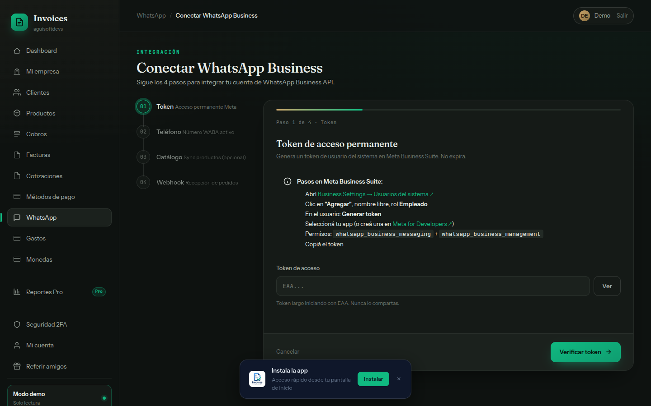Click the Referir amigos gift icon
651x406 pixels.
tap(17, 366)
